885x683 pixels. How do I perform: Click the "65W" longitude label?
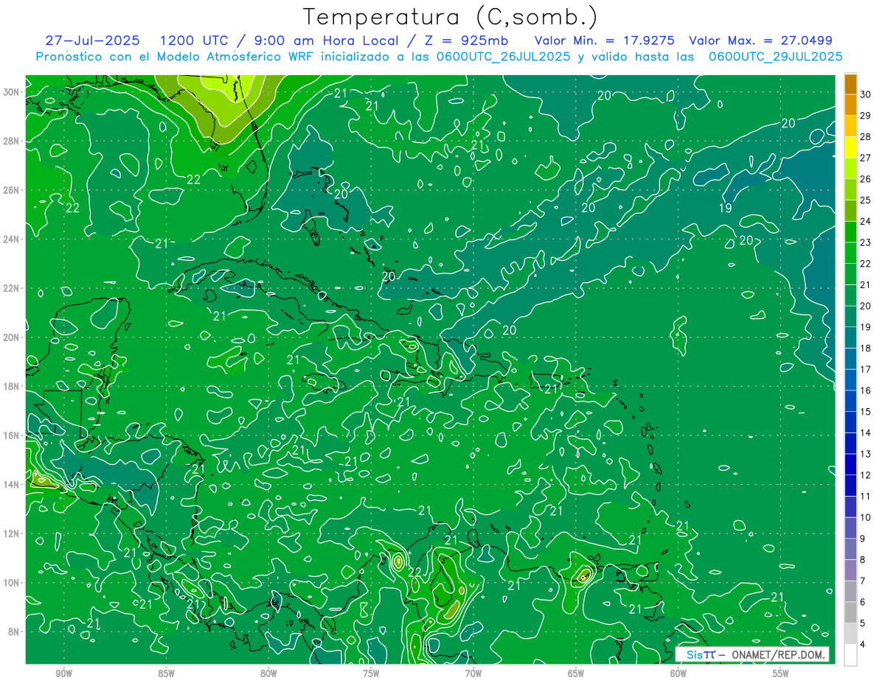pyautogui.click(x=576, y=673)
